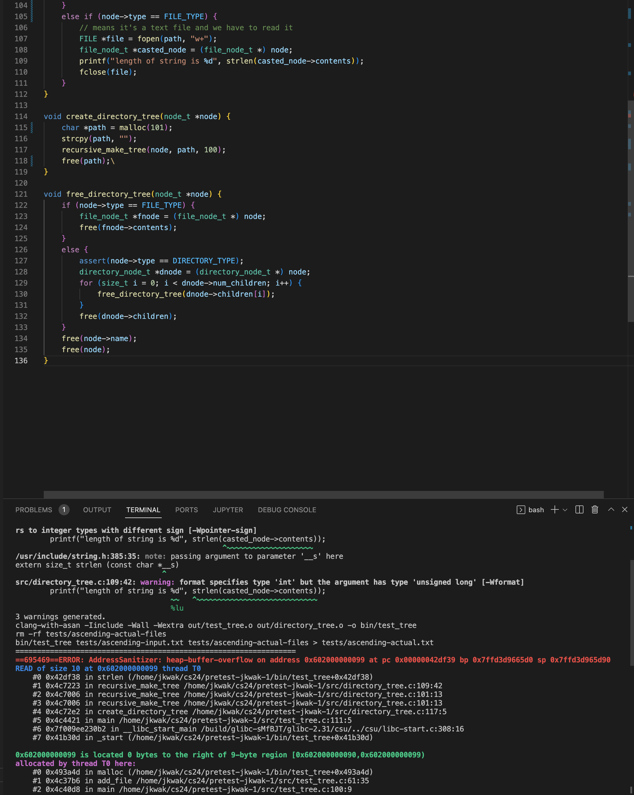
Task: Open the OUTPUT tab
Action: click(97, 510)
